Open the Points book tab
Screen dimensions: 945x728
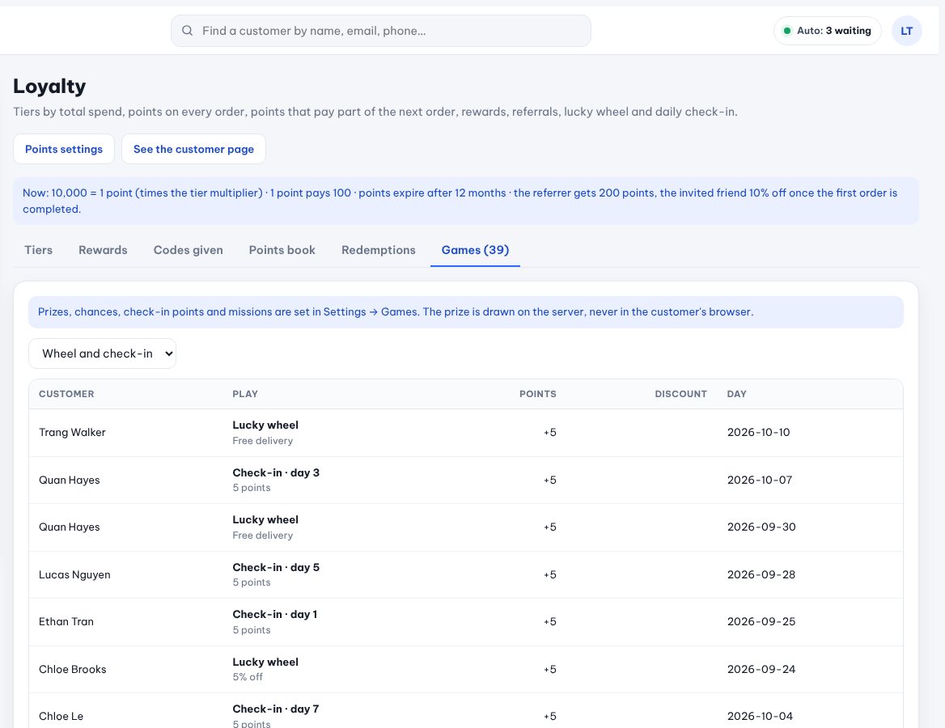coord(282,250)
